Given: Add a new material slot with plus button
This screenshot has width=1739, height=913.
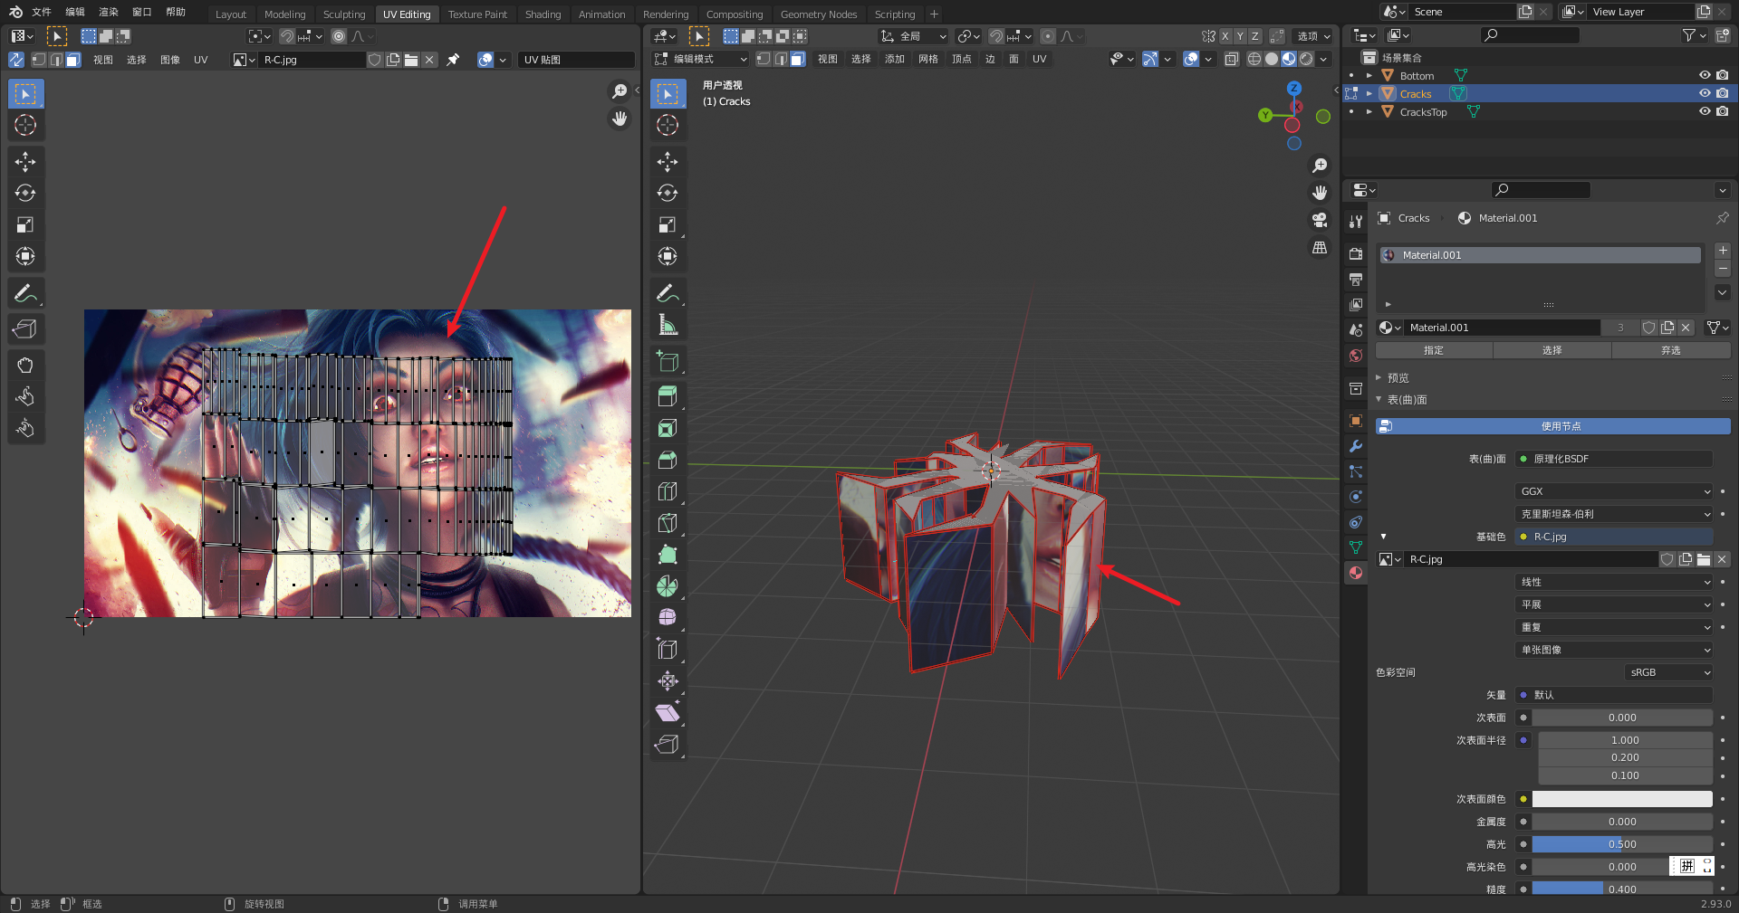Looking at the screenshot, I should click(1723, 251).
